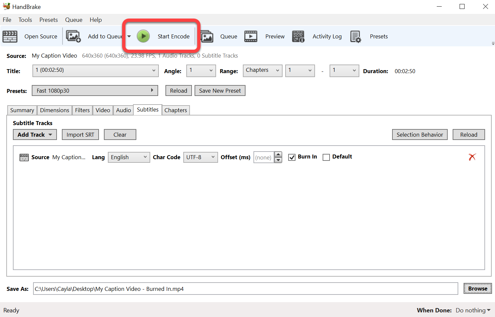495x317 pixels.
Task: Click the Clear subtitle tracks button
Action: click(120, 135)
